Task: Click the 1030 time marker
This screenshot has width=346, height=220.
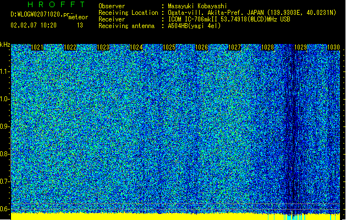Action: point(333,47)
